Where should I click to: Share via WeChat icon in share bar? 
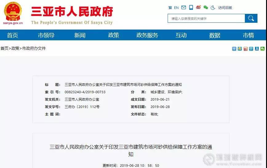point(262,49)
